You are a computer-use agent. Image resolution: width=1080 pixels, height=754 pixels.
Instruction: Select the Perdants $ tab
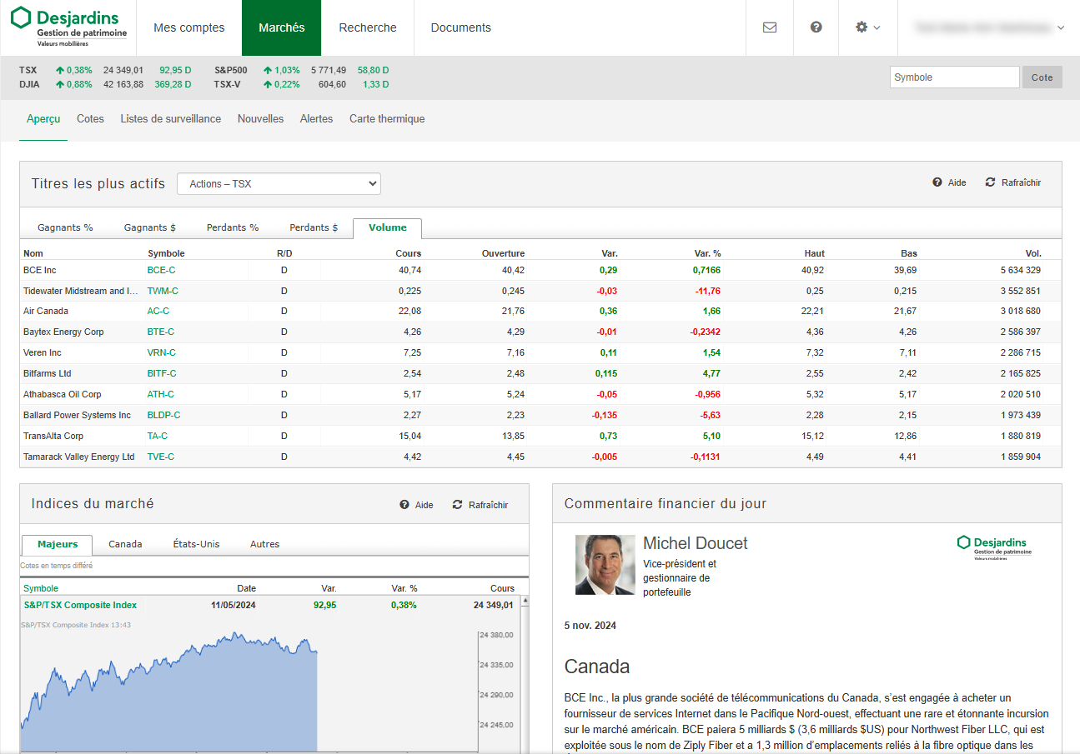tap(314, 227)
